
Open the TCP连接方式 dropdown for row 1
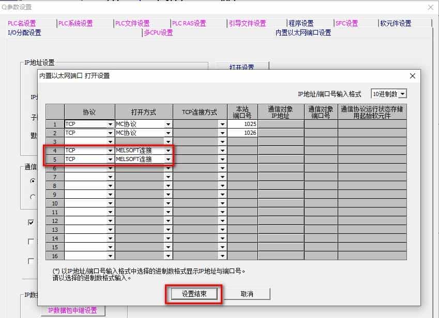[x=222, y=123]
